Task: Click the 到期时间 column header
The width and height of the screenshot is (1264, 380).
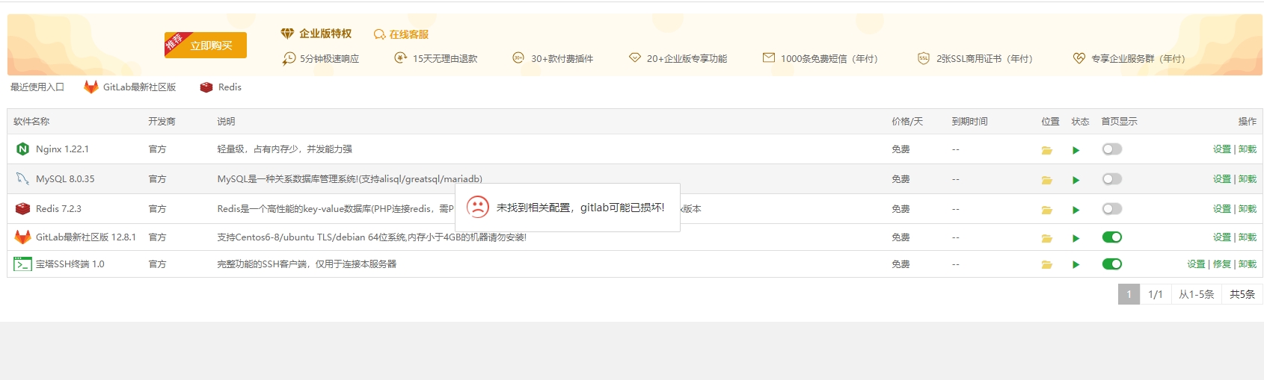Action: 969,122
